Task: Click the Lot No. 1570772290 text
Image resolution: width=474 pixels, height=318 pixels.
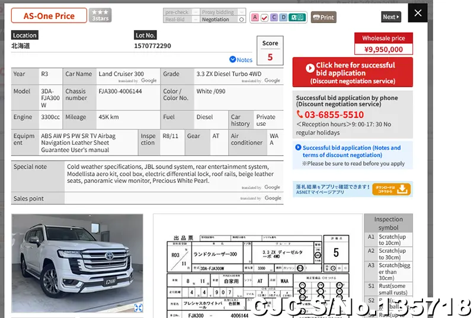Action: (152, 46)
